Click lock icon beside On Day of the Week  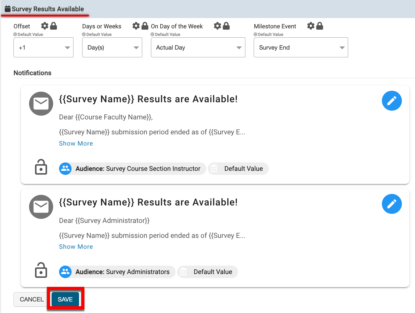coord(226,26)
